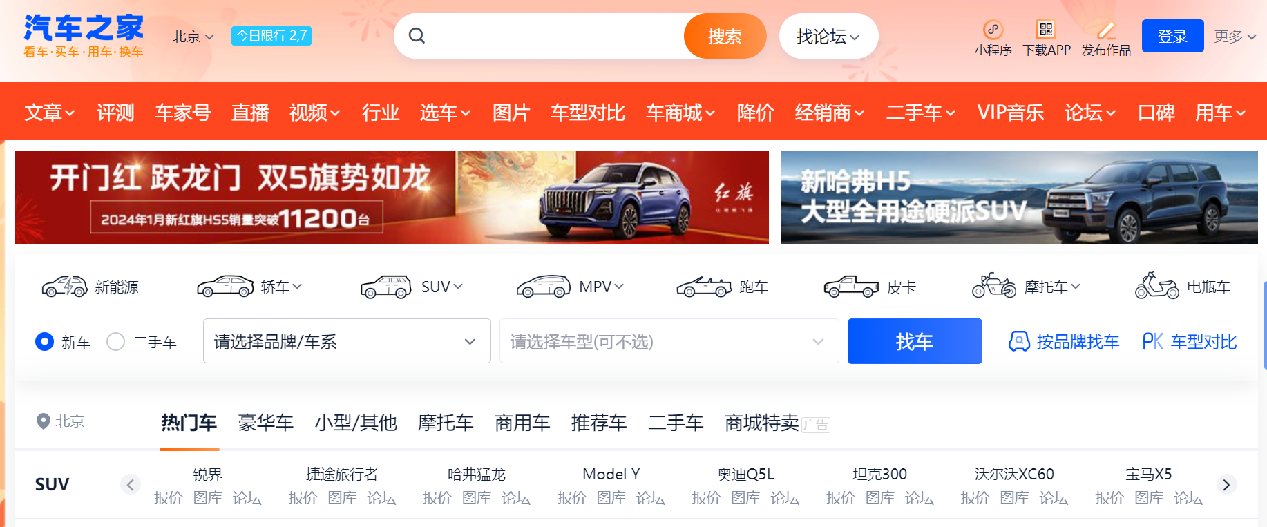Click the 发布作品 pencil icon

[1106, 30]
